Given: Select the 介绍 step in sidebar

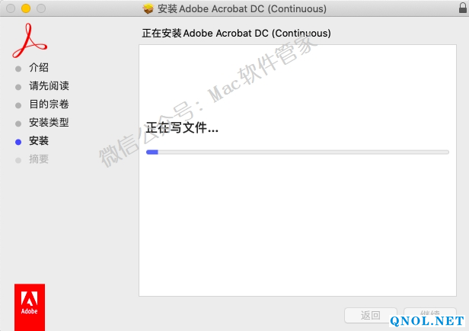Looking at the screenshot, I should pyautogui.click(x=39, y=68).
